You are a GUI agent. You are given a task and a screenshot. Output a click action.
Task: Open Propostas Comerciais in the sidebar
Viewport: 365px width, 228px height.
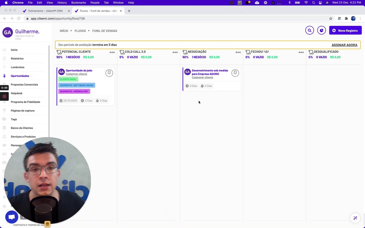coord(24,85)
